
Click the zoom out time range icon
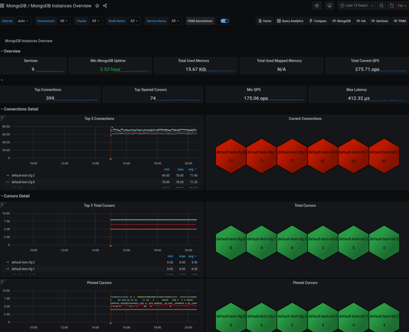pos(381,6)
